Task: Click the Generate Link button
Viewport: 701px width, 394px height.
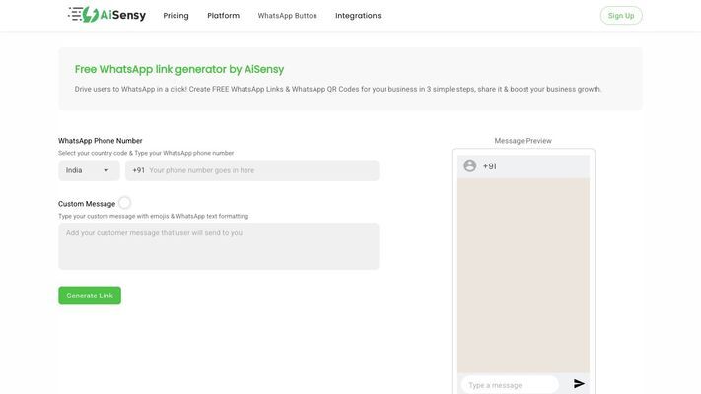Action: (x=90, y=295)
